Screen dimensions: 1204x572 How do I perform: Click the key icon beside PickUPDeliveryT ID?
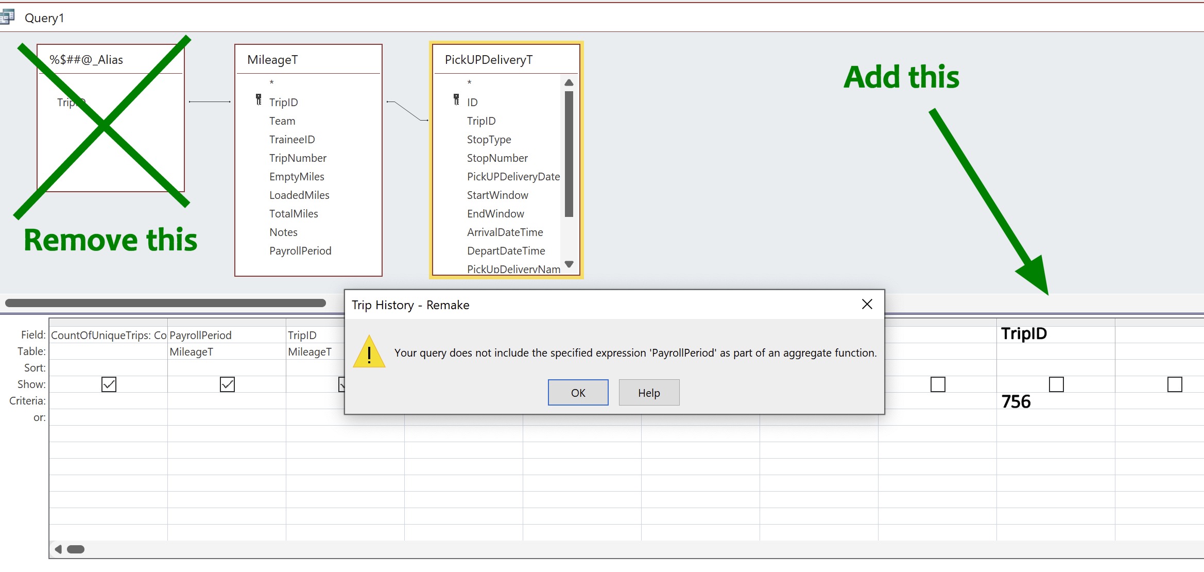[456, 100]
